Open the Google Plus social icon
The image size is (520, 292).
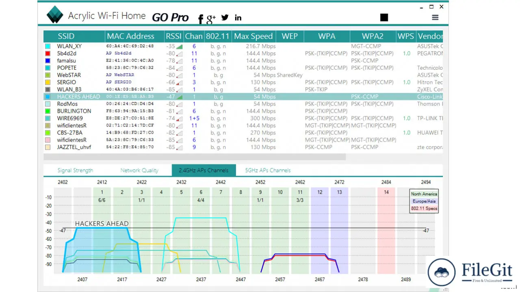[x=211, y=19]
